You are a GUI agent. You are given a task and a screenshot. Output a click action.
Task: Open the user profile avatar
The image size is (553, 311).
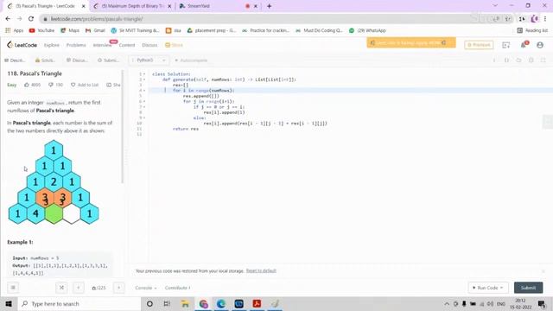click(539, 45)
